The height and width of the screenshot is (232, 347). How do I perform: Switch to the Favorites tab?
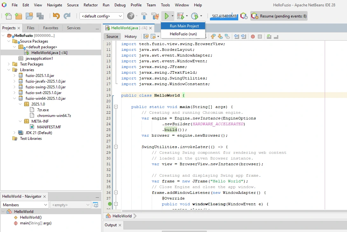tap(51, 28)
